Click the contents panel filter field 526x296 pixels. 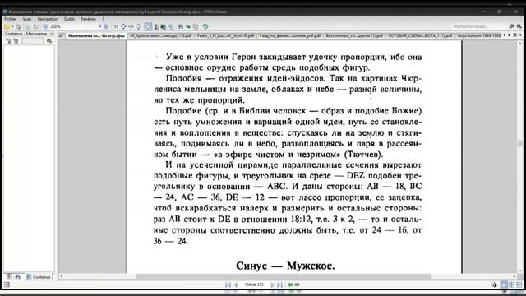click(x=33, y=41)
